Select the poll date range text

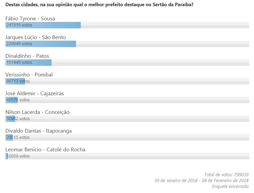(x=201, y=180)
